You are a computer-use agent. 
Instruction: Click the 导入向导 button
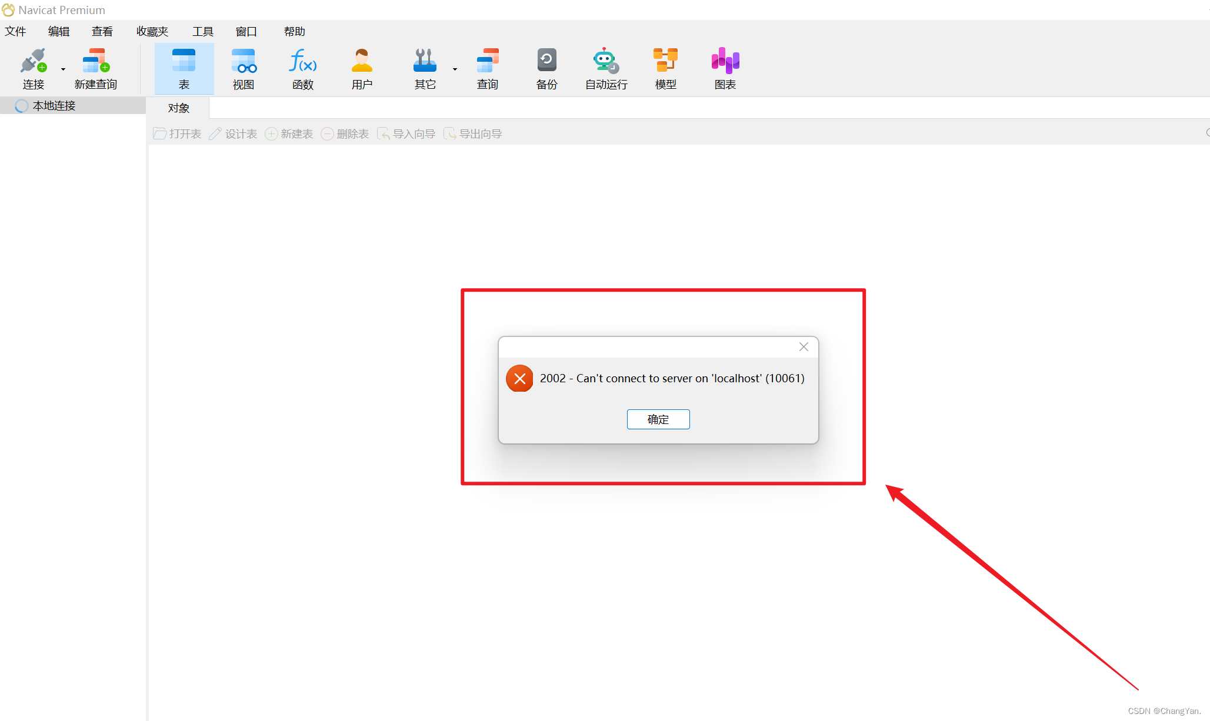click(x=406, y=134)
